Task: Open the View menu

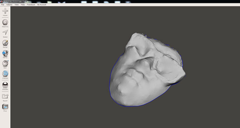Action: (x=16, y=5)
